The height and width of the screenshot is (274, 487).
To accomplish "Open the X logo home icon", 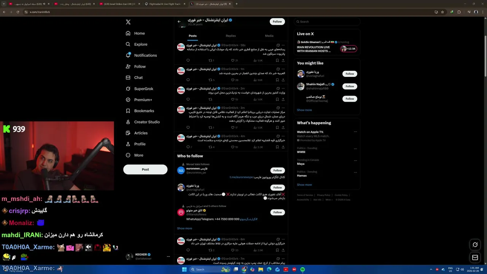I will click(x=128, y=22).
